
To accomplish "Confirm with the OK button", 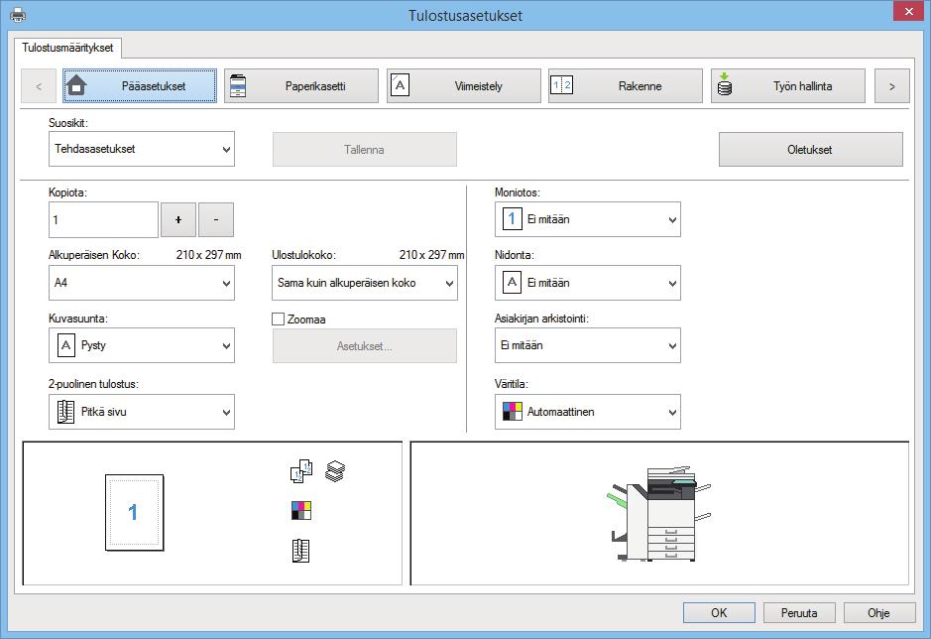I will (719, 612).
